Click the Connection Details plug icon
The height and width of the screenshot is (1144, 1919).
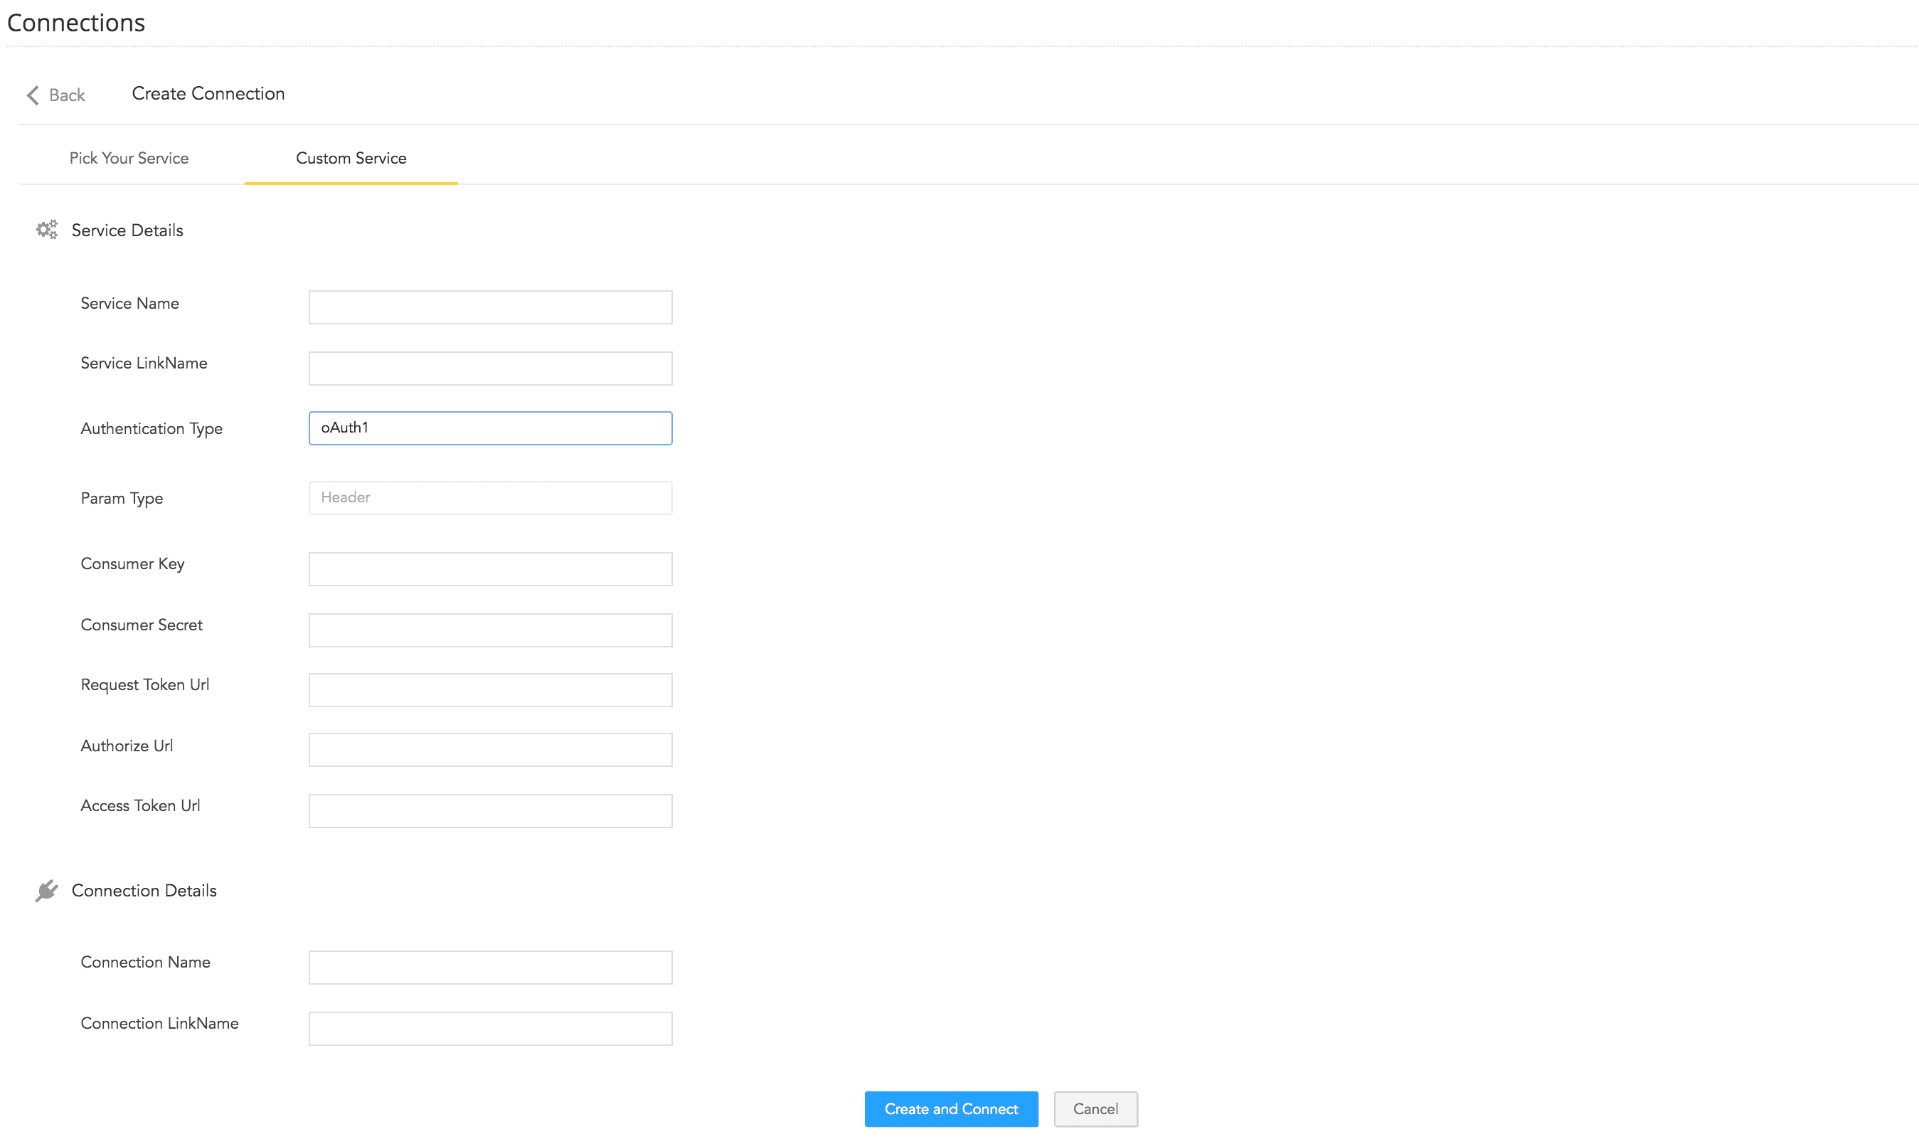[x=46, y=891]
